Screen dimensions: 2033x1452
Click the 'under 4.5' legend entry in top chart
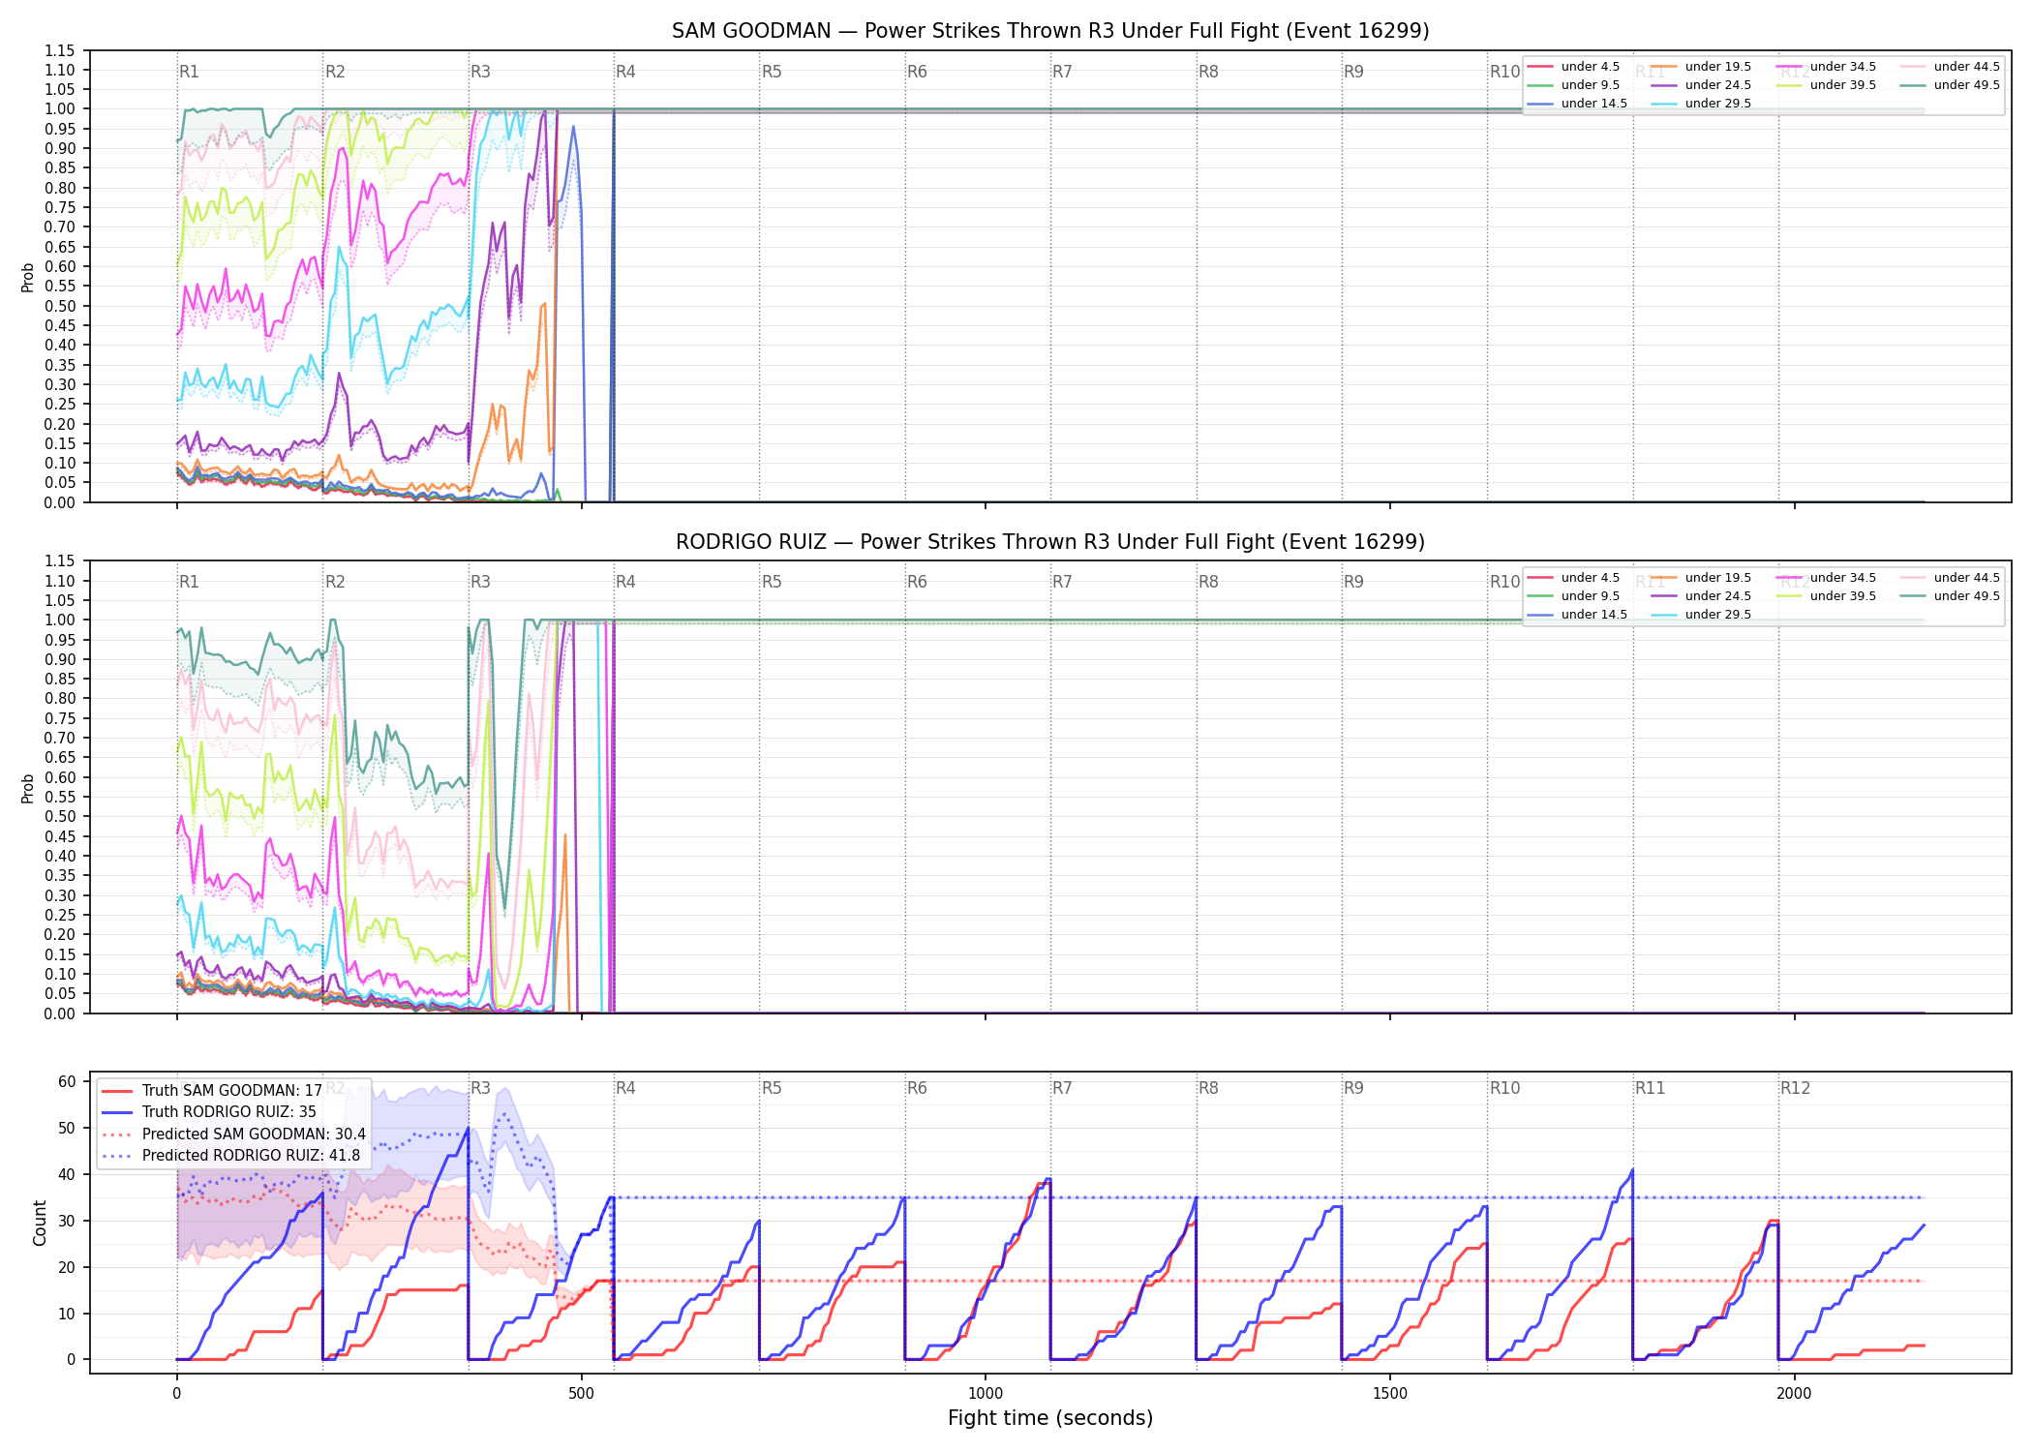[x=1574, y=67]
